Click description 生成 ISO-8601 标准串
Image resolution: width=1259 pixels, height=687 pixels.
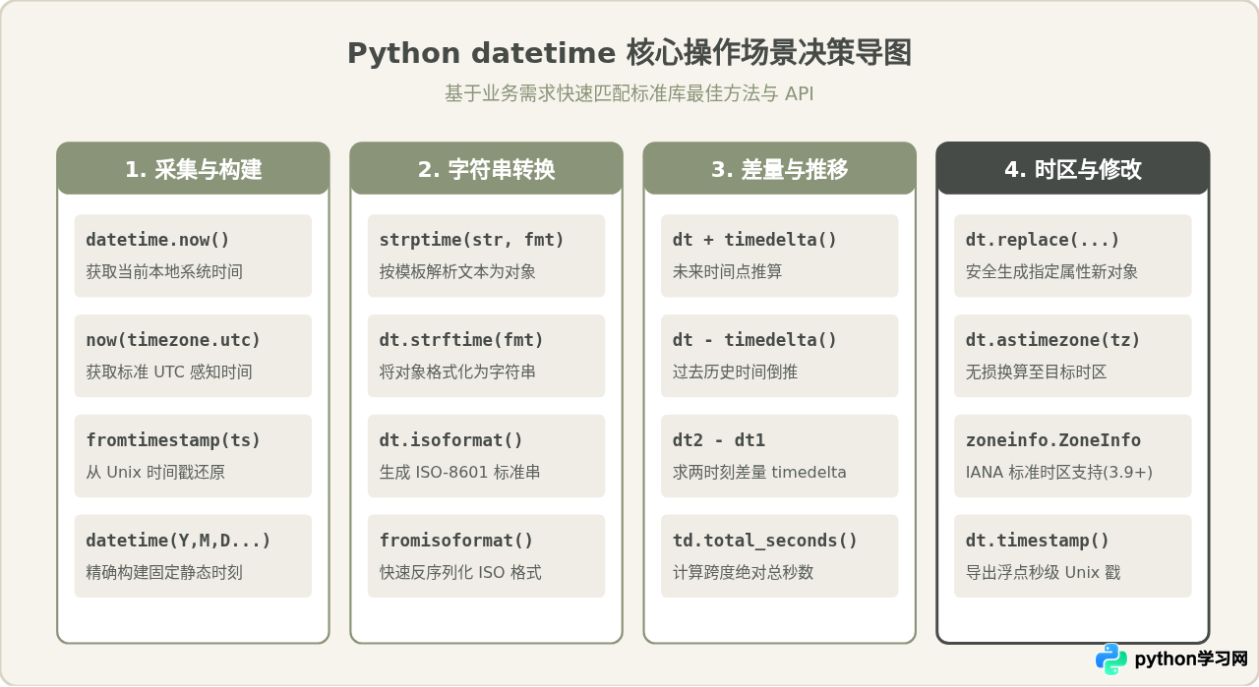(x=460, y=473)
